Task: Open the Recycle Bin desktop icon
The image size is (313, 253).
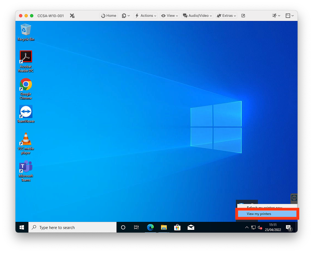Action: [26, 32]
